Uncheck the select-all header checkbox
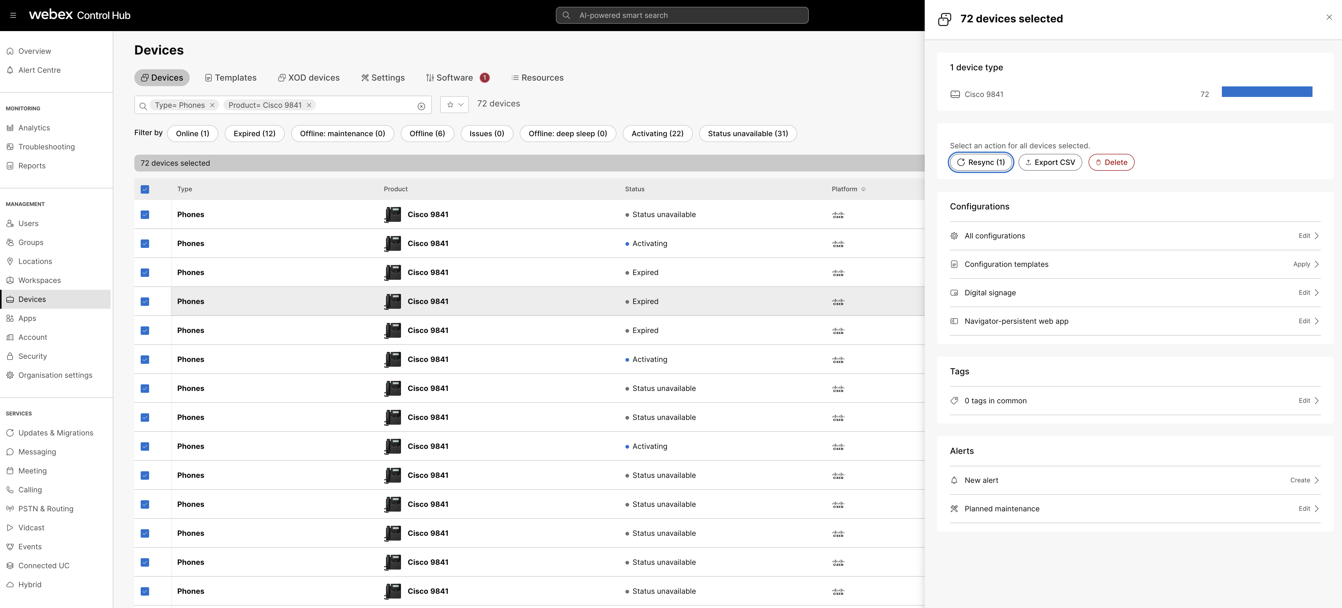 pos(145,189)
